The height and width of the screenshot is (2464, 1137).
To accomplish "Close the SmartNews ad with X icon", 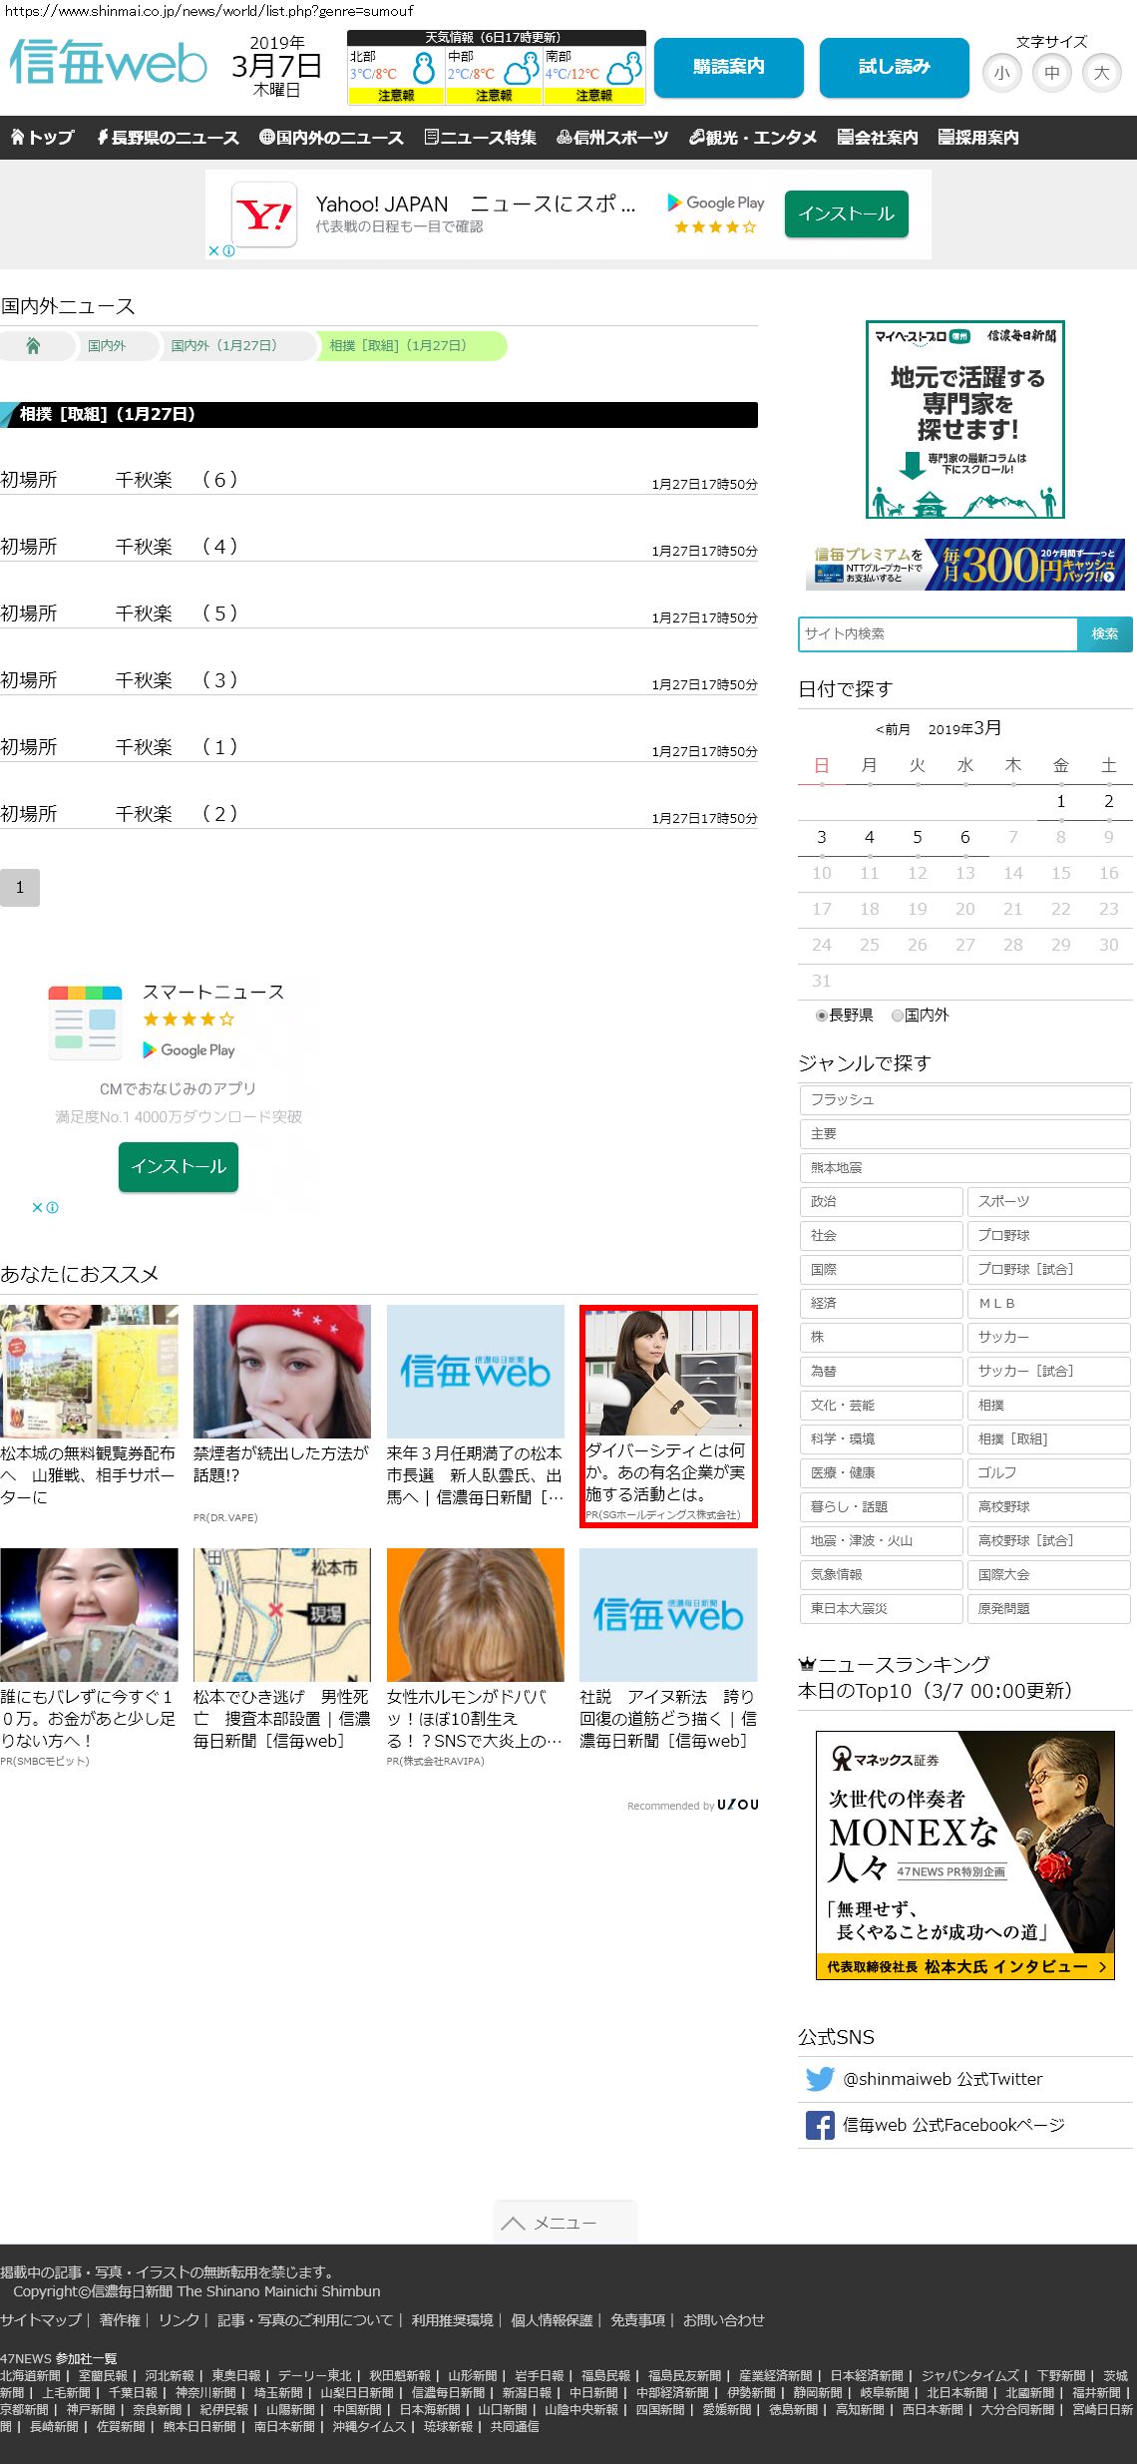I will click(x=38, y=1207).
